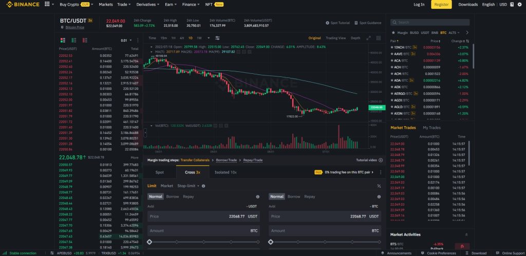Open the ALTS market dropdown
Screen dimensions: 526x256
(x=454, y=33)
